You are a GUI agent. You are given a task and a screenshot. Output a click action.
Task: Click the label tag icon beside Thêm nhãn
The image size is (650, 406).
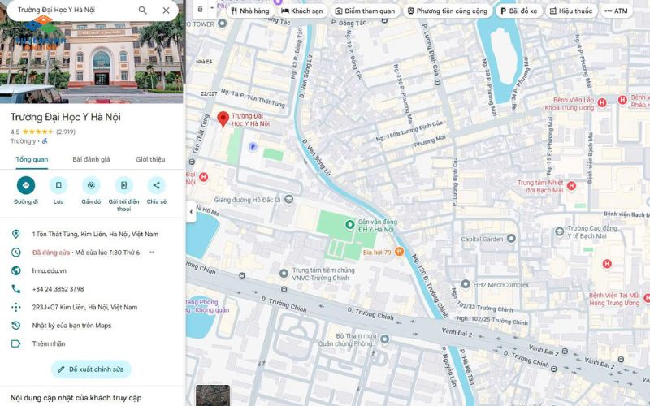(x=15, y=343)
